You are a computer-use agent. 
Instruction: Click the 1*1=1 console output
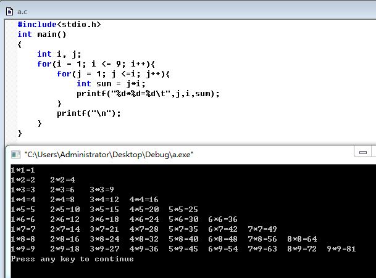point(23,170)
